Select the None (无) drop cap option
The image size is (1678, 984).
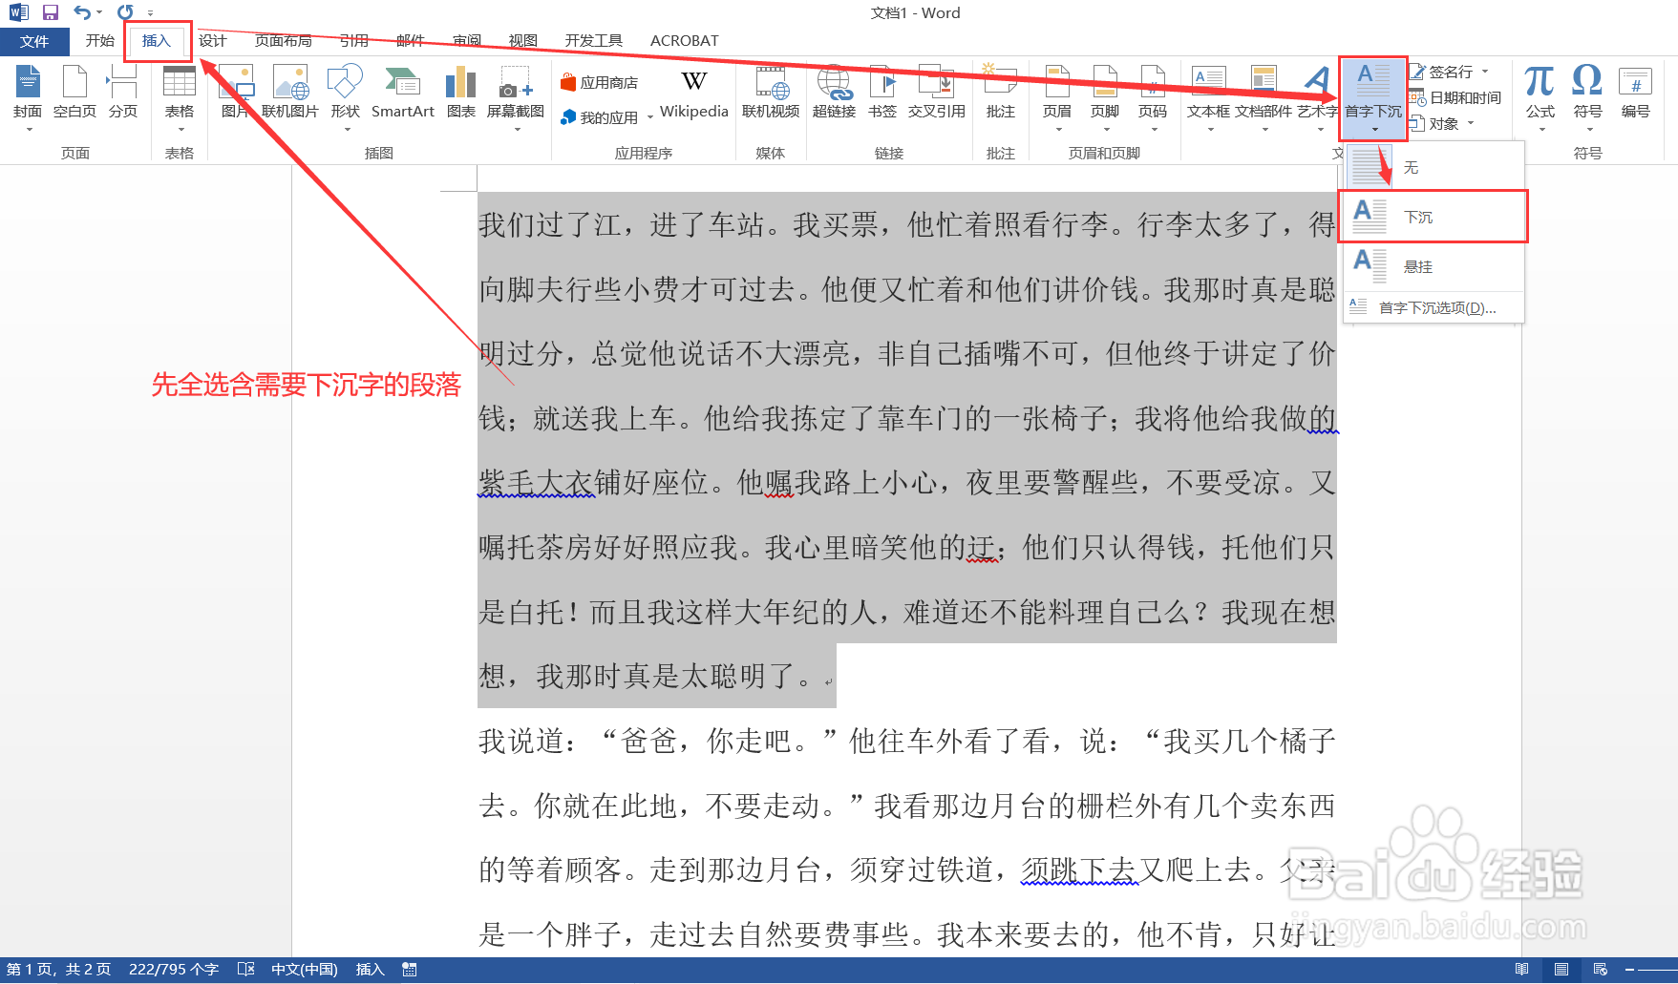[1434, 167]
